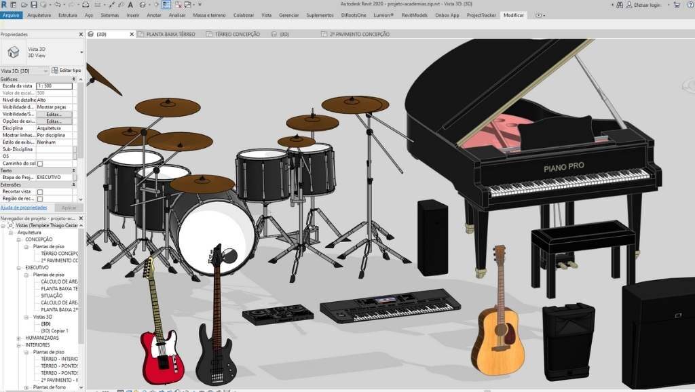This screenshot has height=392, width=695.
Task: Expand the HUMANIZADAS tree node
Action: coord(20,338)
